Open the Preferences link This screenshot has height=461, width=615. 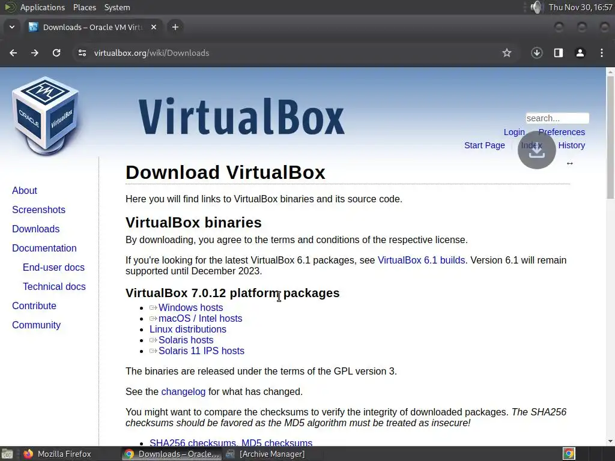point(562,132)
